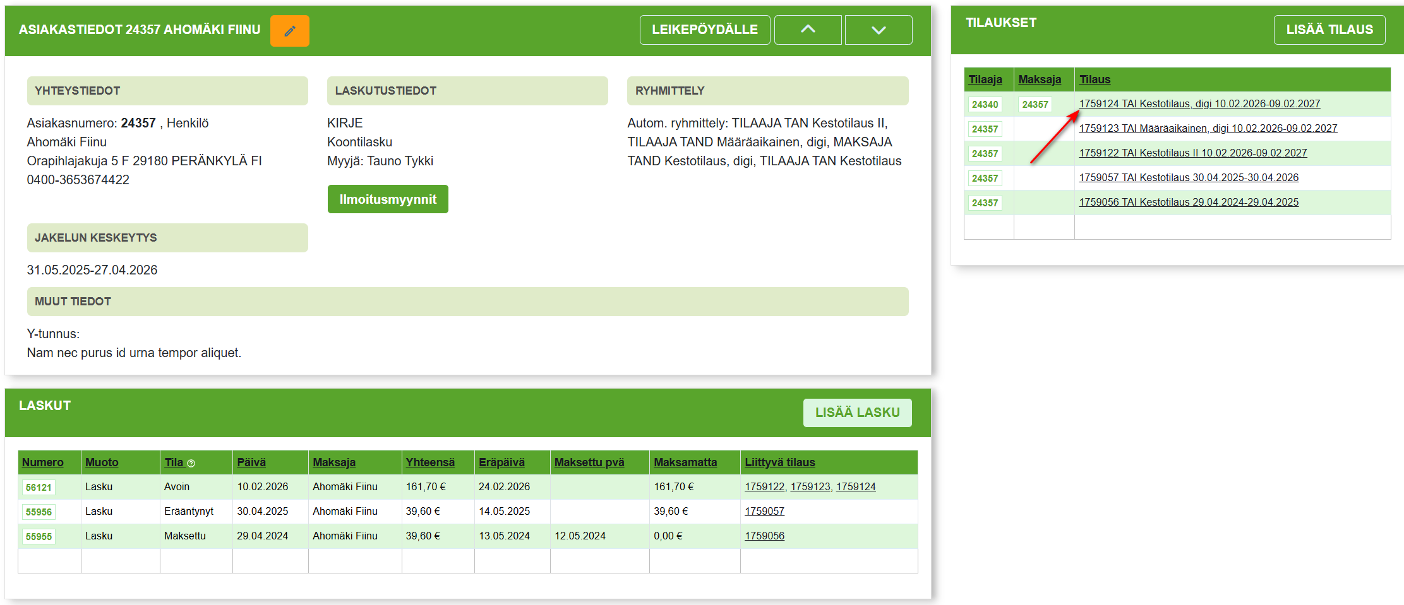Open order 1759124 TAI Kestotilaus digi
This screenshot has height=605, width=1404.
[x=1199, y=104]
